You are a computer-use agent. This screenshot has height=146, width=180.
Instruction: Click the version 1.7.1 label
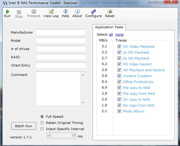coord(21,137)
